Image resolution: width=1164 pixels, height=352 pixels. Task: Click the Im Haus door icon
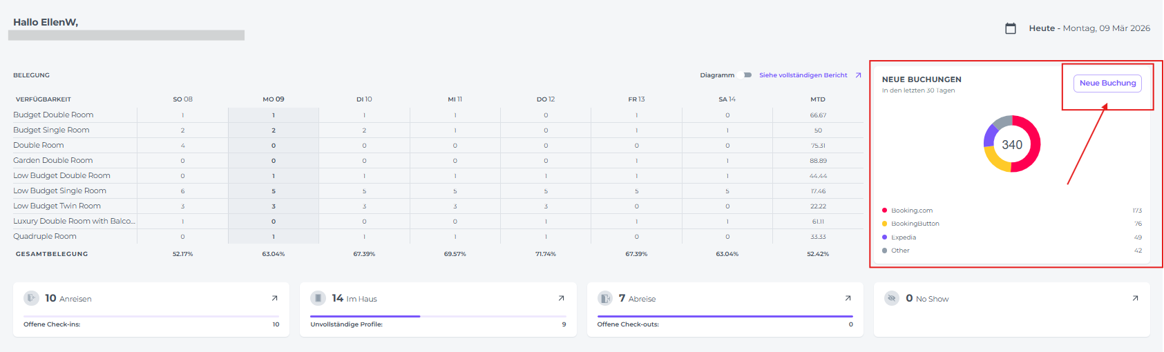click(318, 298)
